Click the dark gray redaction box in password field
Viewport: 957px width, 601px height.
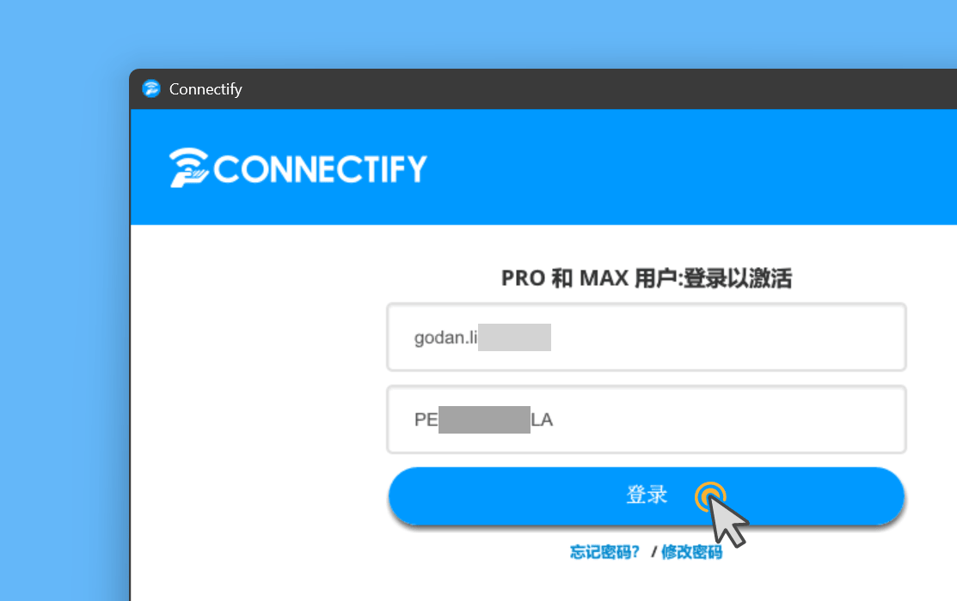(484, 419)
